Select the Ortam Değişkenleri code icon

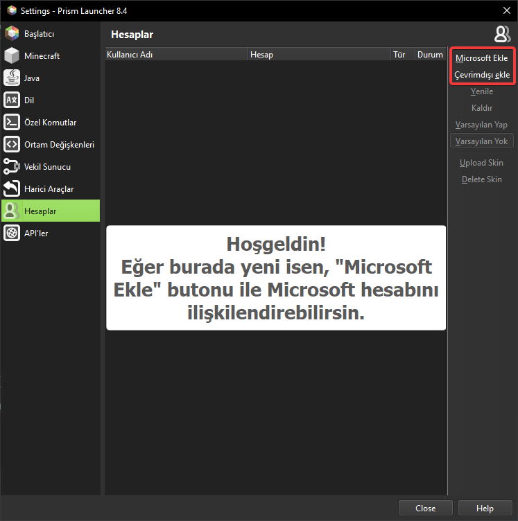12,144
